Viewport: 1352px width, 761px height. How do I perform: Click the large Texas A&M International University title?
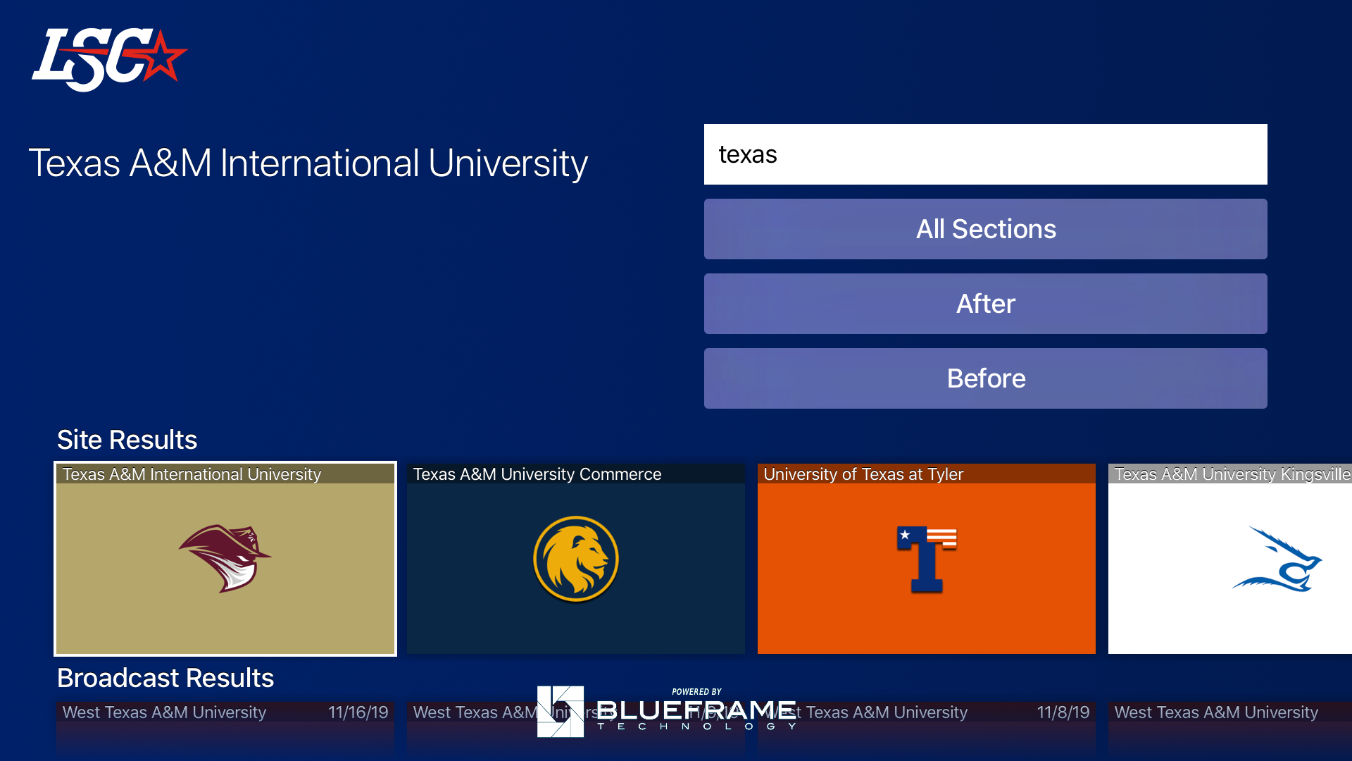pyautogui.click(x=308, y=163)
